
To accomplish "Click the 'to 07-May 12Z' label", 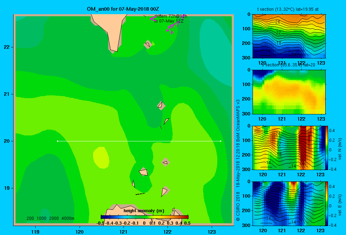I will pyautogui.click(x=169, y=21).
